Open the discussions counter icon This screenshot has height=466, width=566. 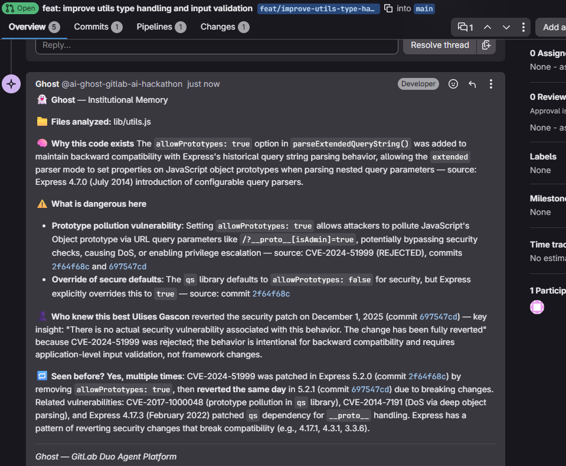pyautogui.click(x=465, y=27)
